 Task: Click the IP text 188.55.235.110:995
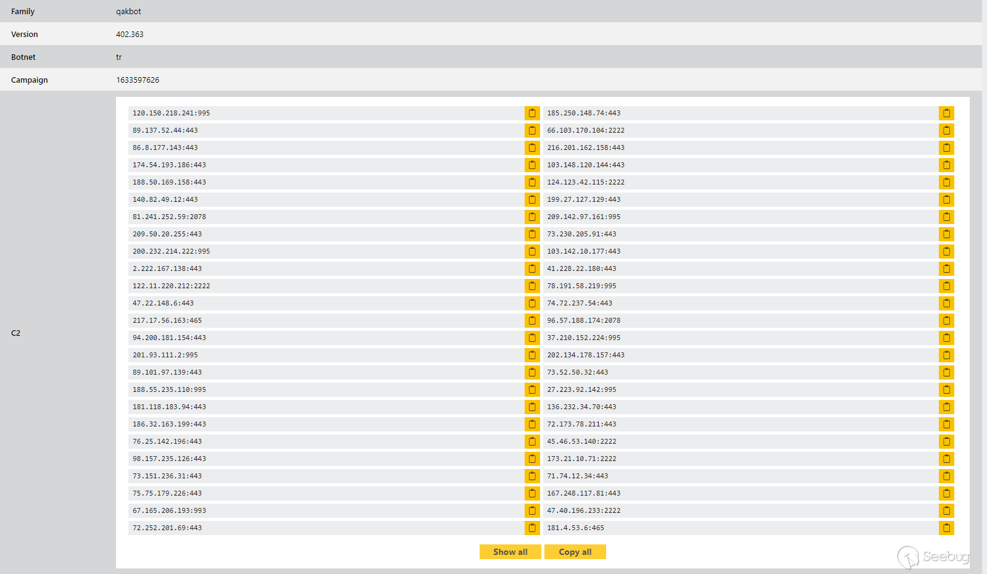(x=169, y=389)
